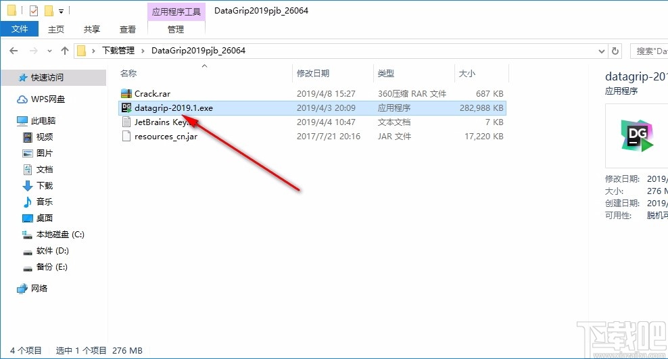
Task: Refresh the current folder view
Action: coord(615,51)
